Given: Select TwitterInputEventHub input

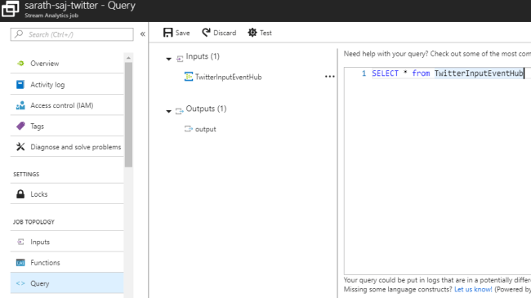Looking at the screenshot, I should pyautogui.click(x=228, y=77).
